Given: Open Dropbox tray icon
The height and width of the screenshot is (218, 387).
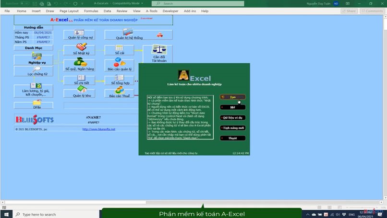Looking at the screenshot, I should pos(344,214).
